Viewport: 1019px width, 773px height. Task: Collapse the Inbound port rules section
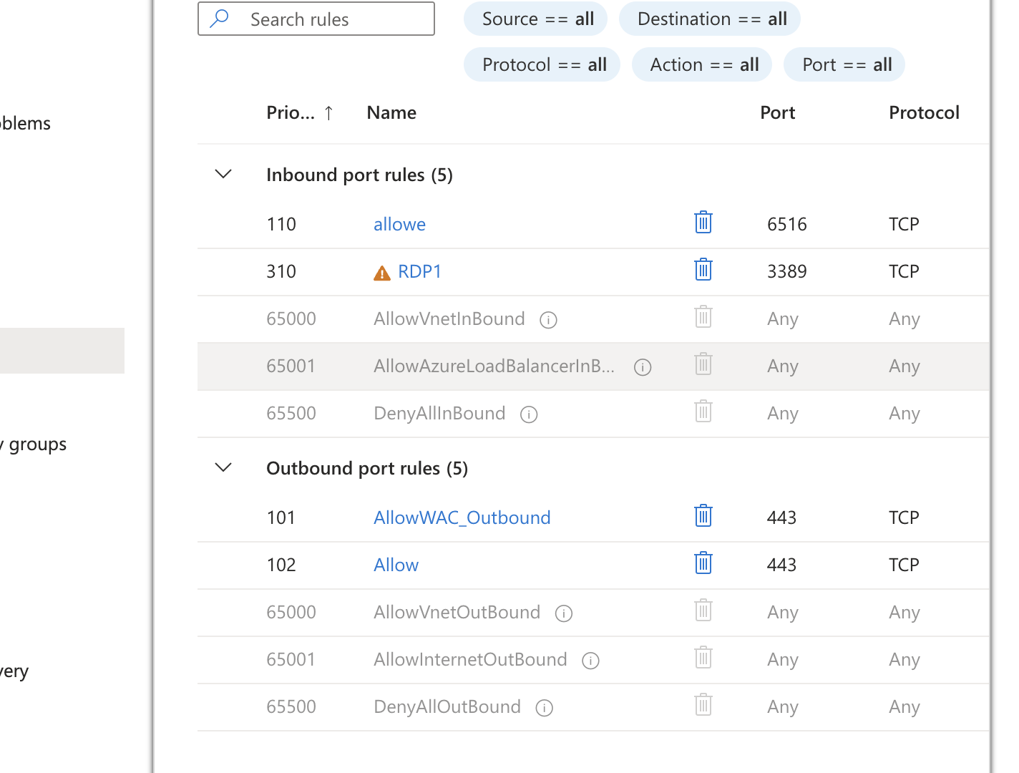[223, 174]
